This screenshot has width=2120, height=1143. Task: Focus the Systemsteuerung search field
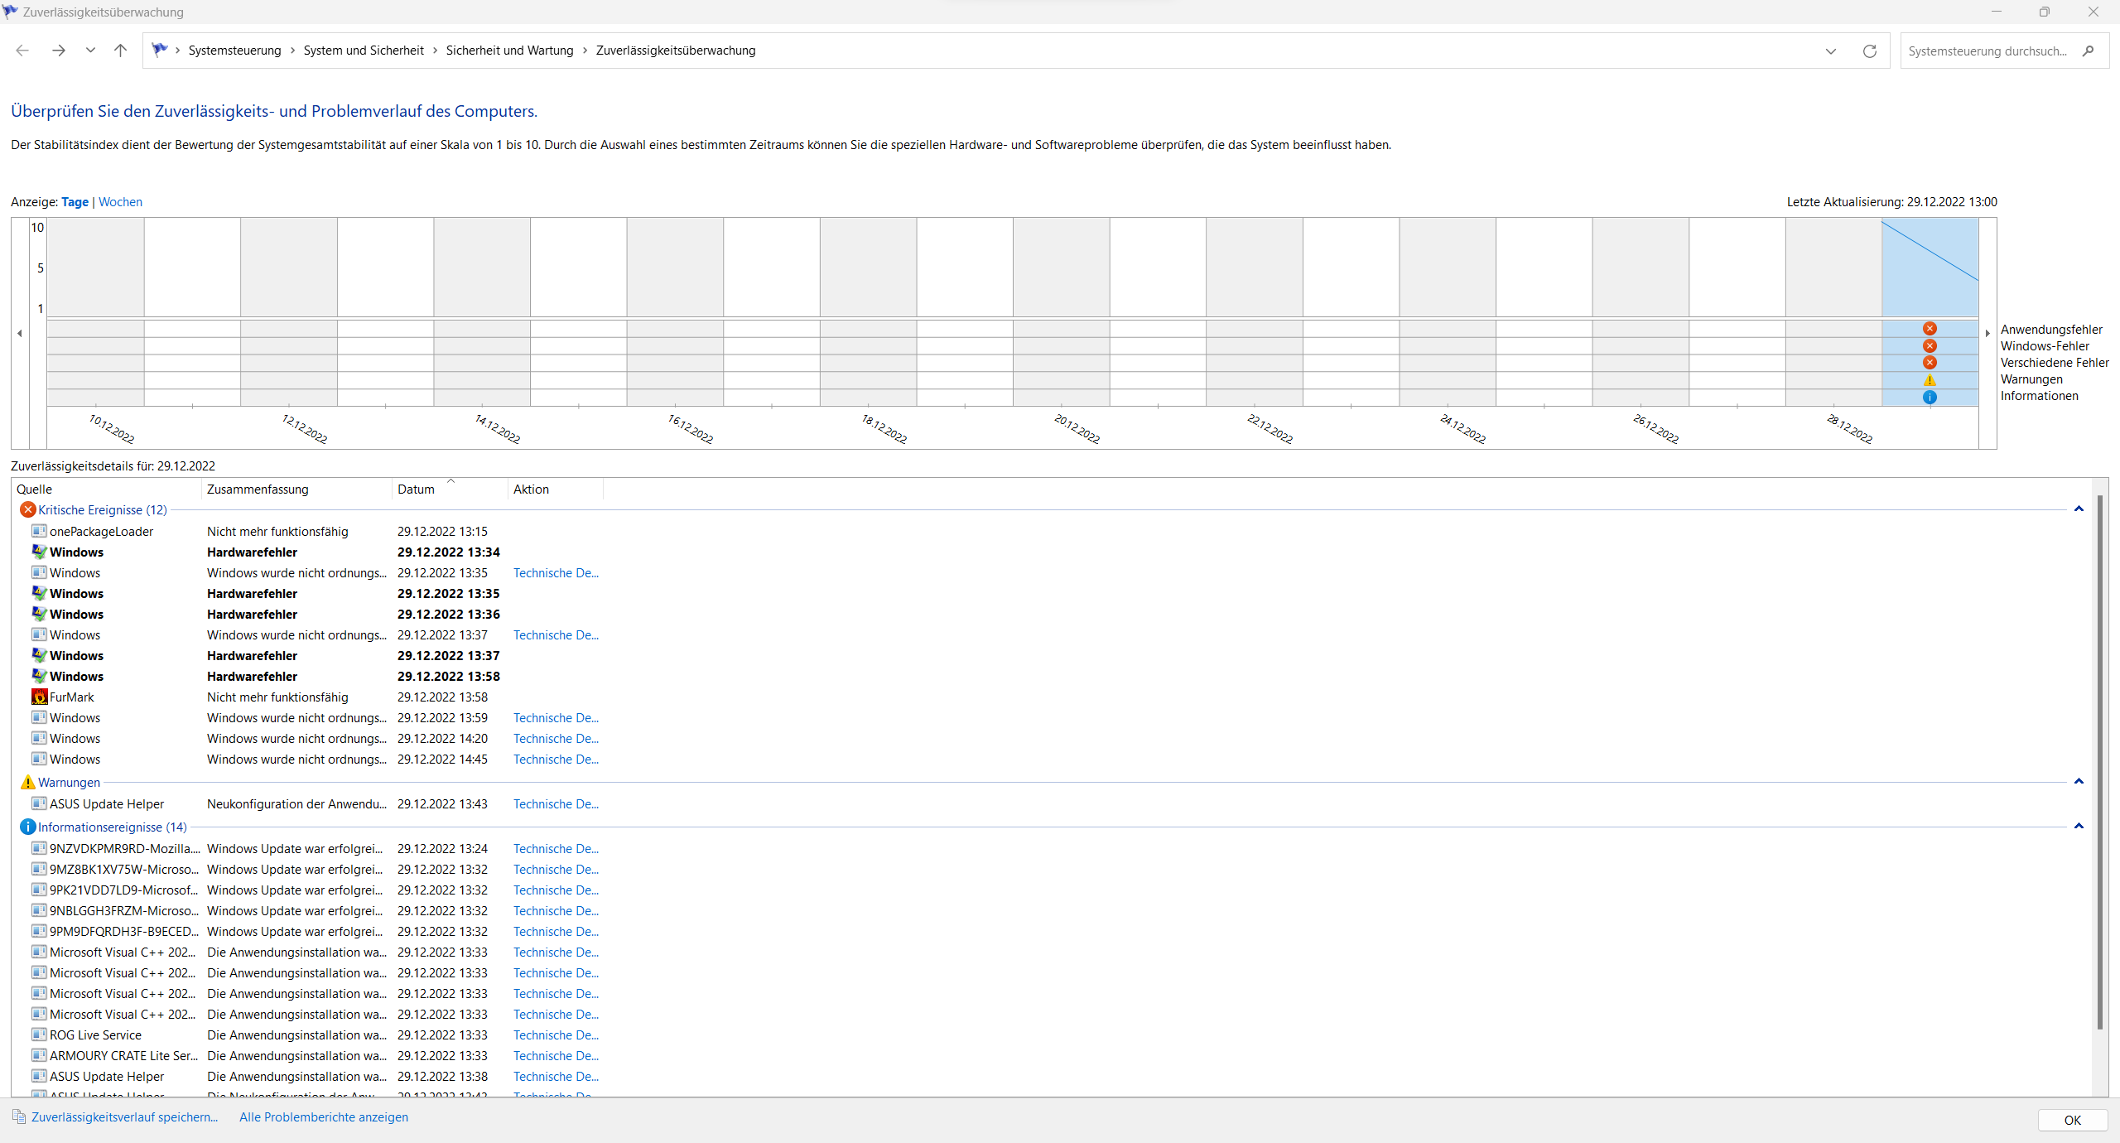click(1987, 51)
